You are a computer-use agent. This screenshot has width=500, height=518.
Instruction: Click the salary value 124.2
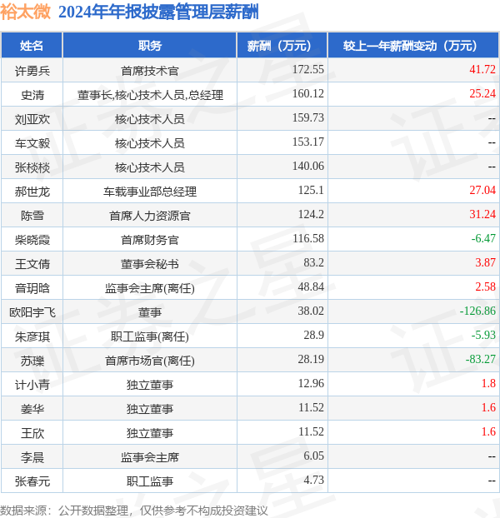coord(311,214)
